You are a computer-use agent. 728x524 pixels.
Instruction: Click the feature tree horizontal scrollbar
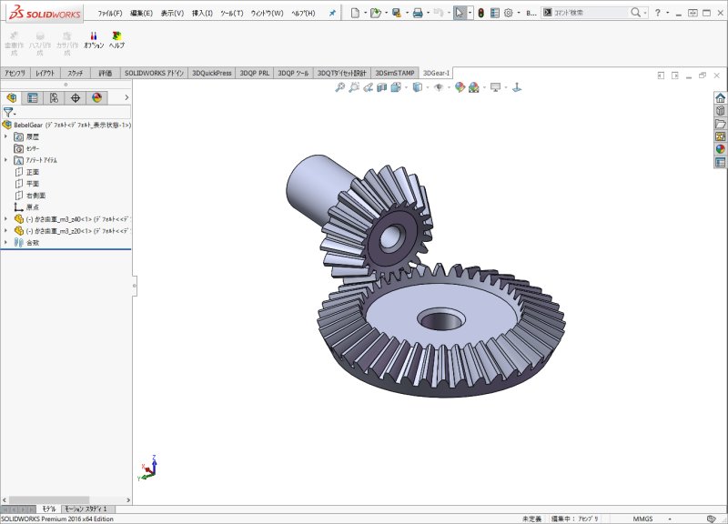(49, 499)
